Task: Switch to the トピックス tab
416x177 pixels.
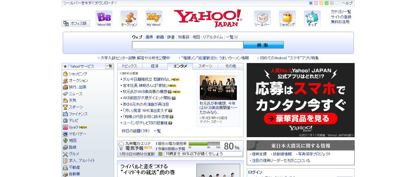Action: pyautogui.click(x=130, y=66)
